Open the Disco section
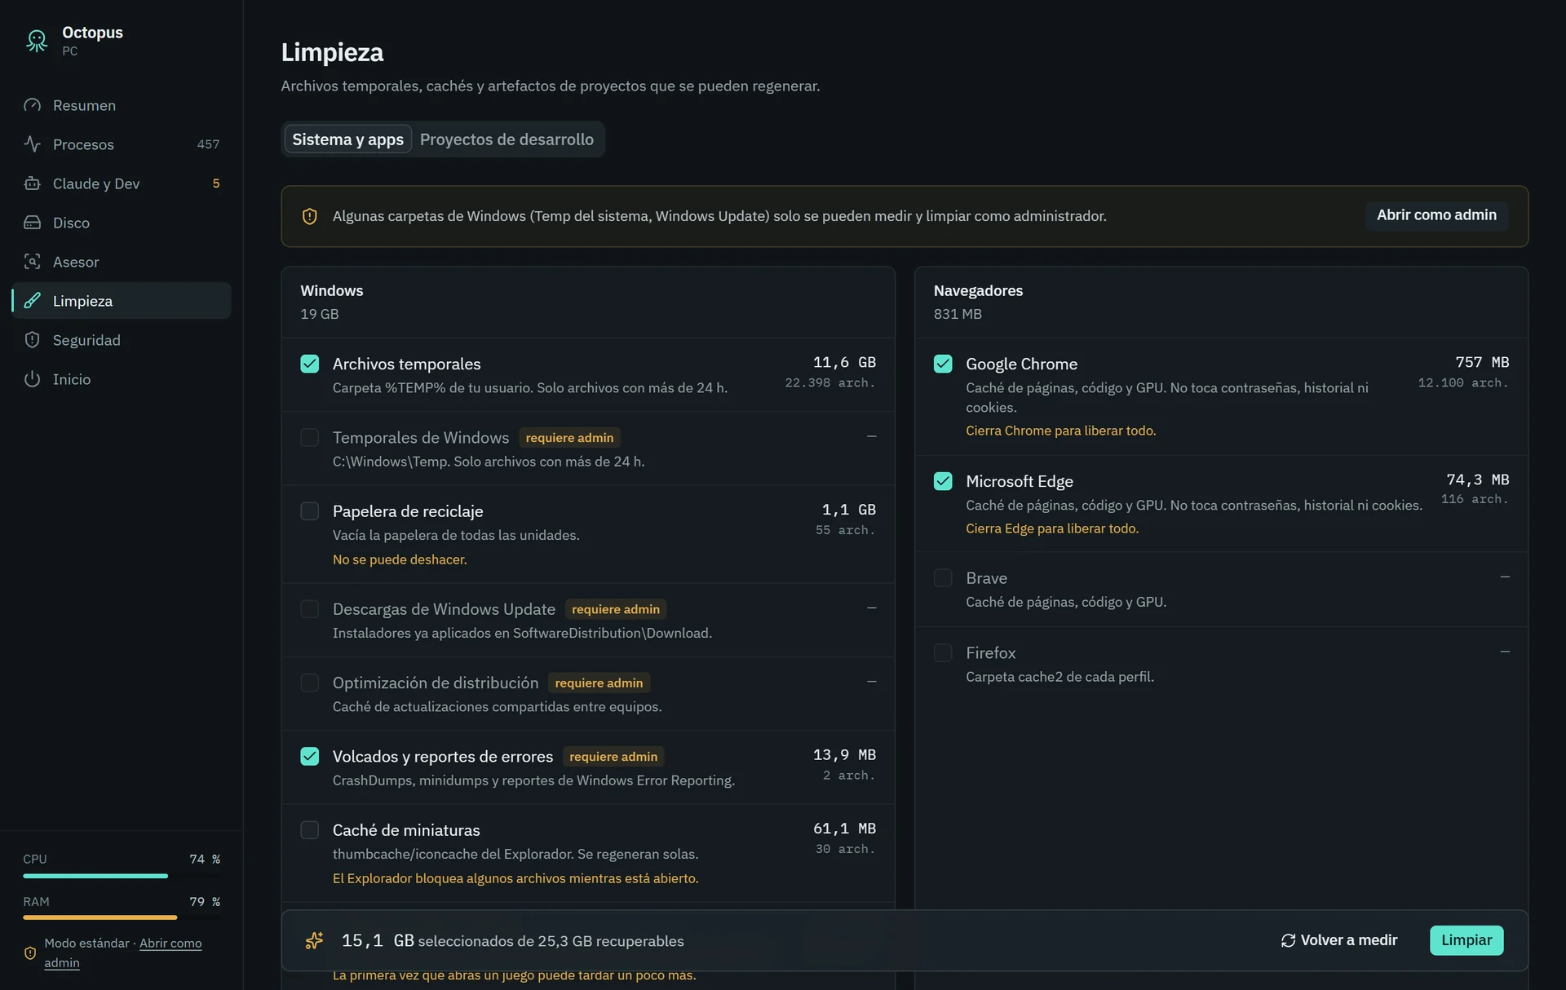Viewport: 1566px width, 990px height. [x=122, y=223]
